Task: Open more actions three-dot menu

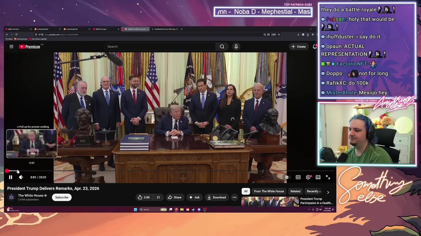Action: click(x=235, y=197)
